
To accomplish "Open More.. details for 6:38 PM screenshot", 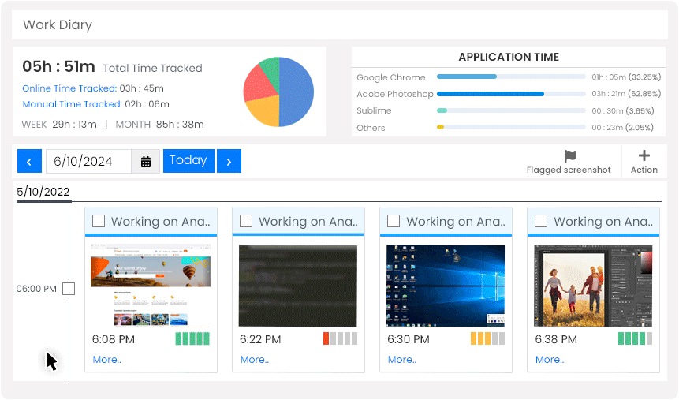I will click(549, 360).
